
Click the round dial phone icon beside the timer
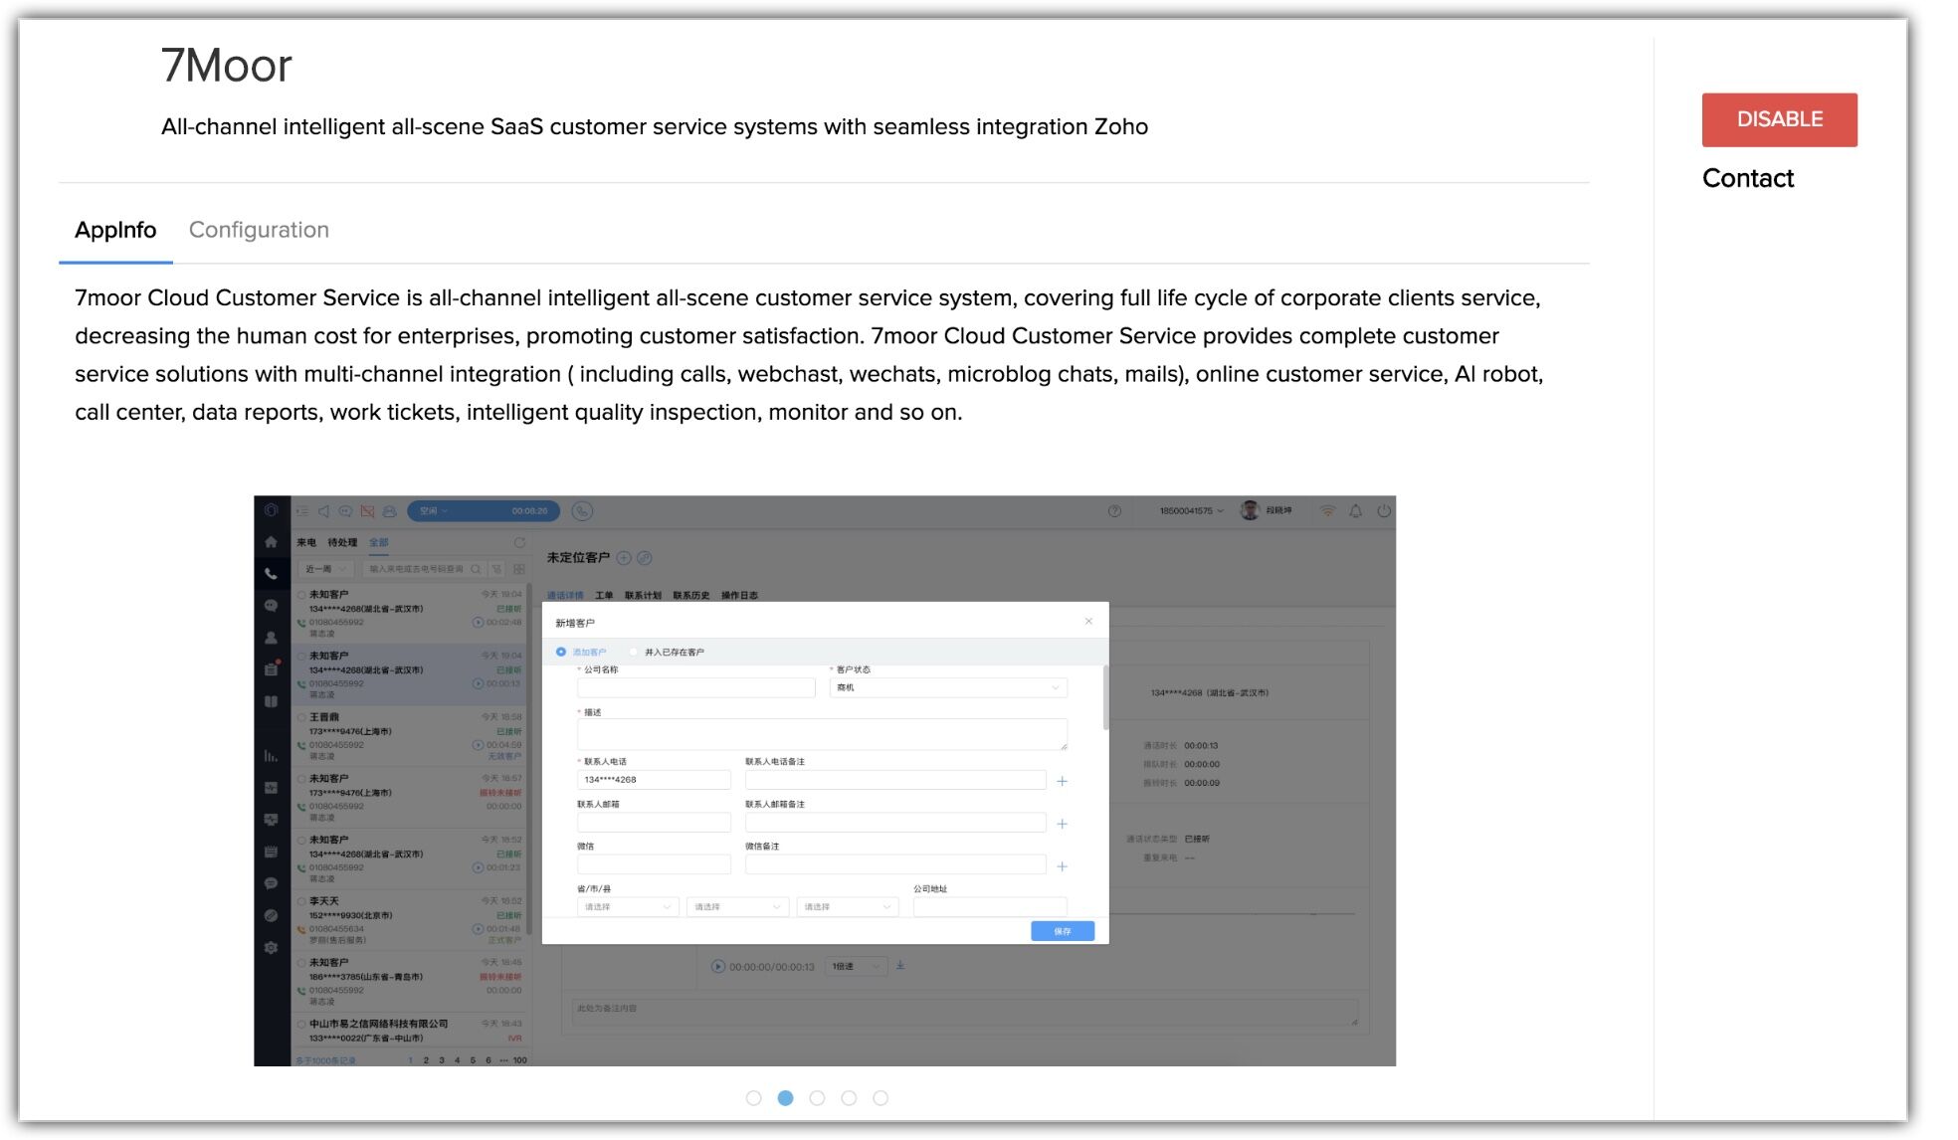pyautogui.click(x=583, y=511)
